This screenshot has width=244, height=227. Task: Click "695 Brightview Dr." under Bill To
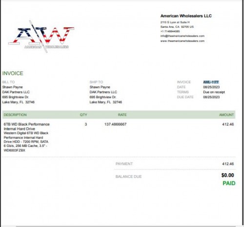tap(16, 97)
